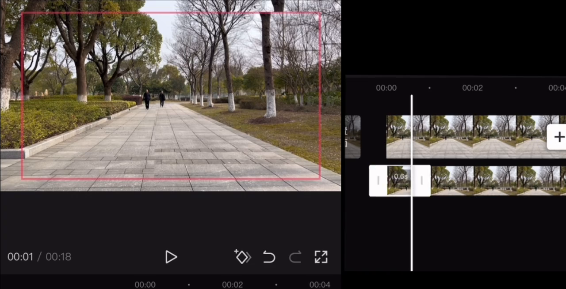The width and height of the screenshot is (566, 289).
Task: Click the left trim handle of the 0.6s clip
Action: [378, 180]
